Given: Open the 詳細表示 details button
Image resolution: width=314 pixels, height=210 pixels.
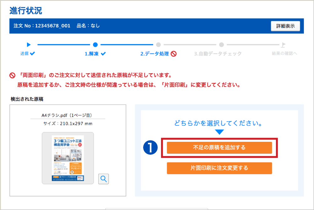Looking at the screenshot, I should tap(285, 26).
